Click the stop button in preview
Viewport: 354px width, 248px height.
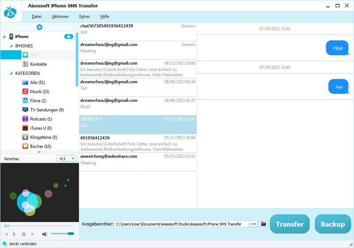24,234
